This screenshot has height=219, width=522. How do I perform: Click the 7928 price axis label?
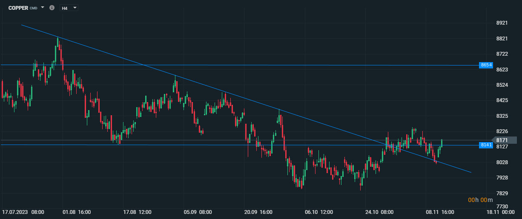click(502, 177)
